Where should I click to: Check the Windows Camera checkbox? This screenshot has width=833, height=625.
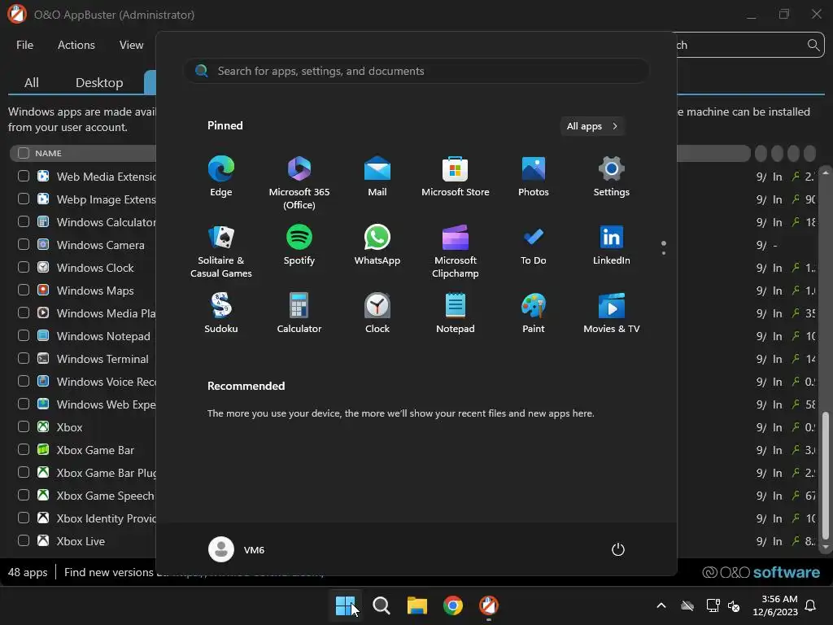pos(24,244)
